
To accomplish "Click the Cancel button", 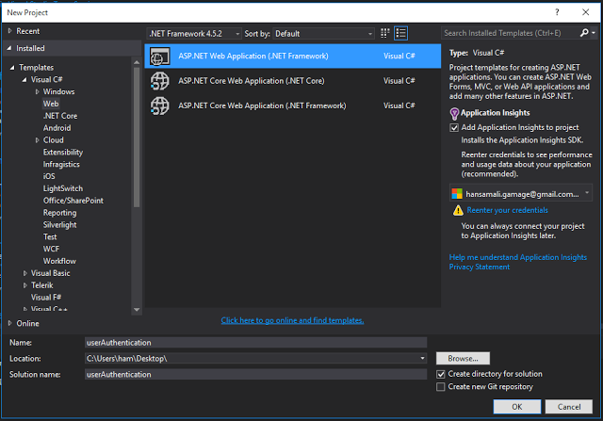I will tap(569, 407).
